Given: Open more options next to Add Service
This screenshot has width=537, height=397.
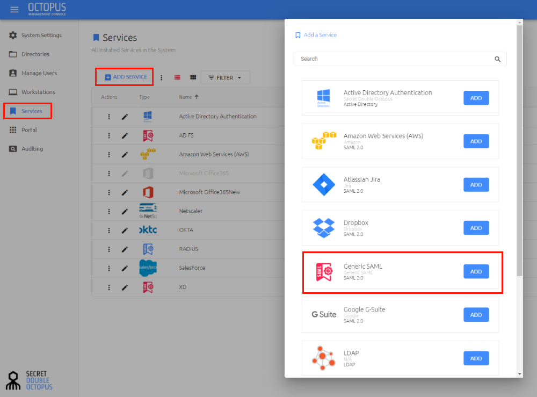Looking at the screenshot, I should 161,78.
